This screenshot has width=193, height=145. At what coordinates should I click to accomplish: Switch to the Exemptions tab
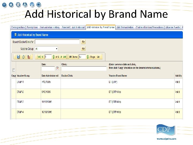click(x=32, y=27)
